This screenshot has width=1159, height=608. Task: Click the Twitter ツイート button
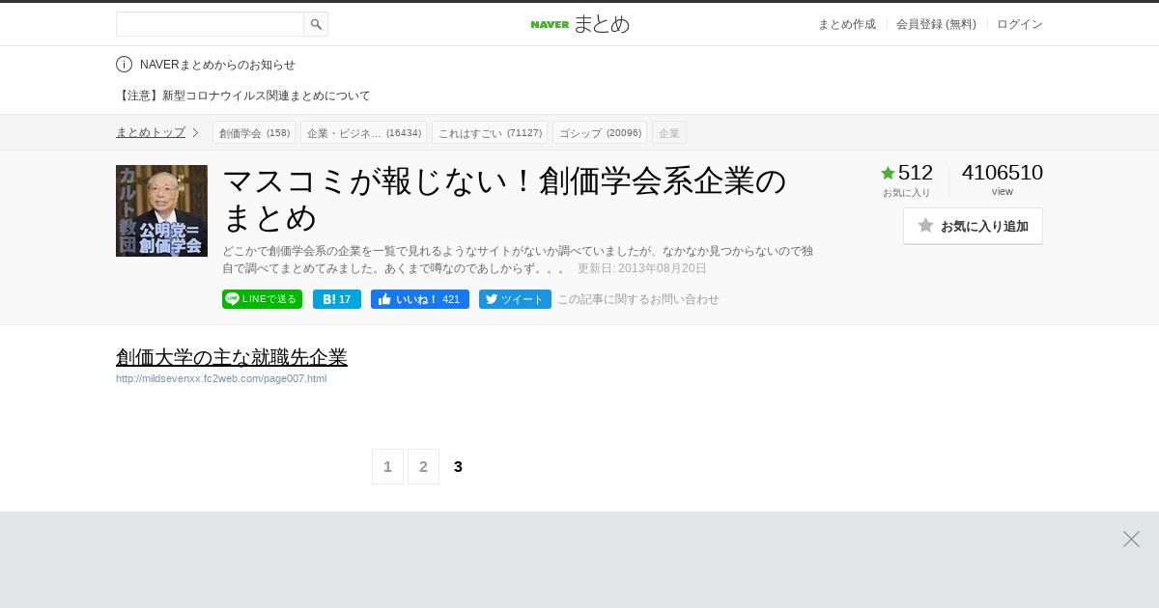[x=515, y=299]
